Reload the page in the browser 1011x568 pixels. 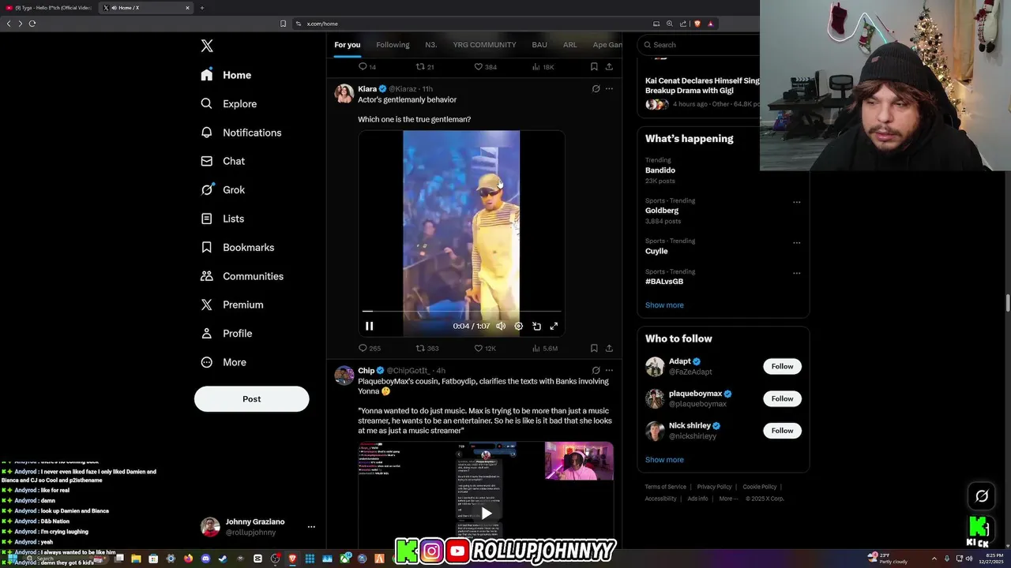pos(32,24)
